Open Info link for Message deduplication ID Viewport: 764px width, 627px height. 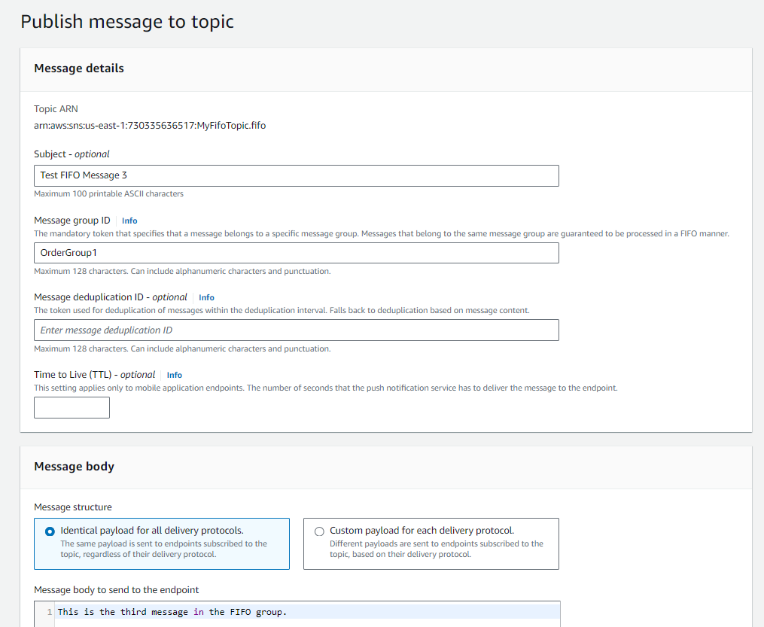(x=206, y=297)
